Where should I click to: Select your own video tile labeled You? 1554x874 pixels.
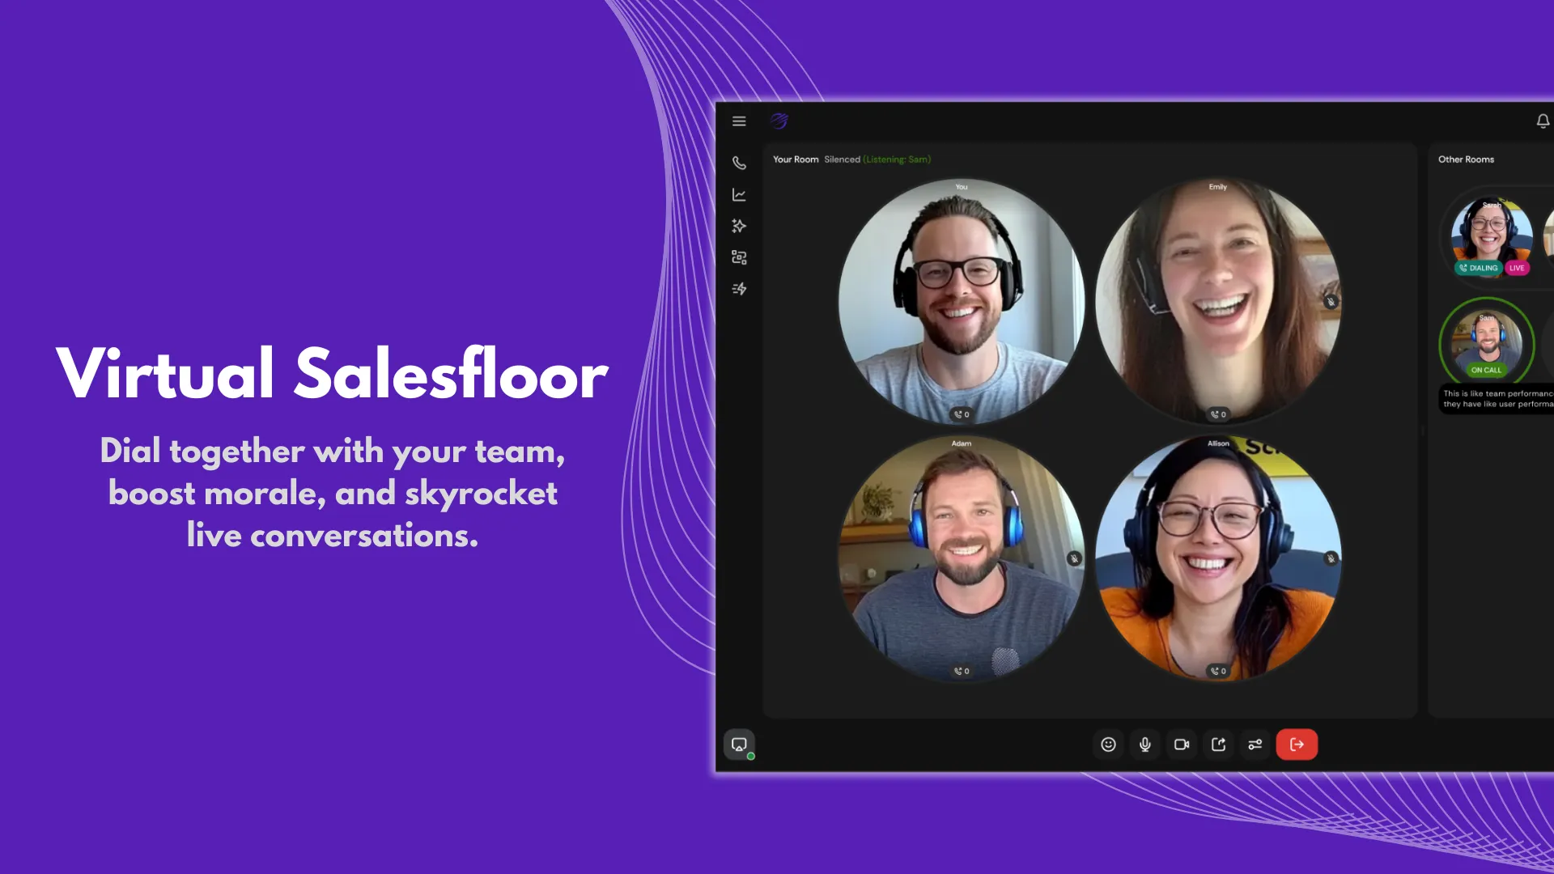[x=962, y=301]
